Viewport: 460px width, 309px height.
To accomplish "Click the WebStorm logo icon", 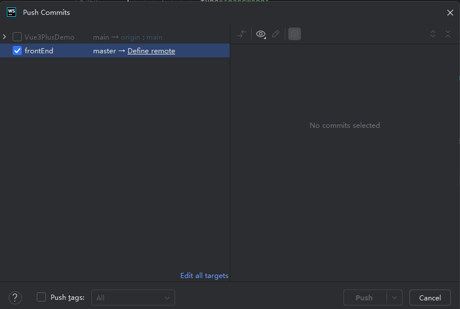I will click(x=11, y=12).
